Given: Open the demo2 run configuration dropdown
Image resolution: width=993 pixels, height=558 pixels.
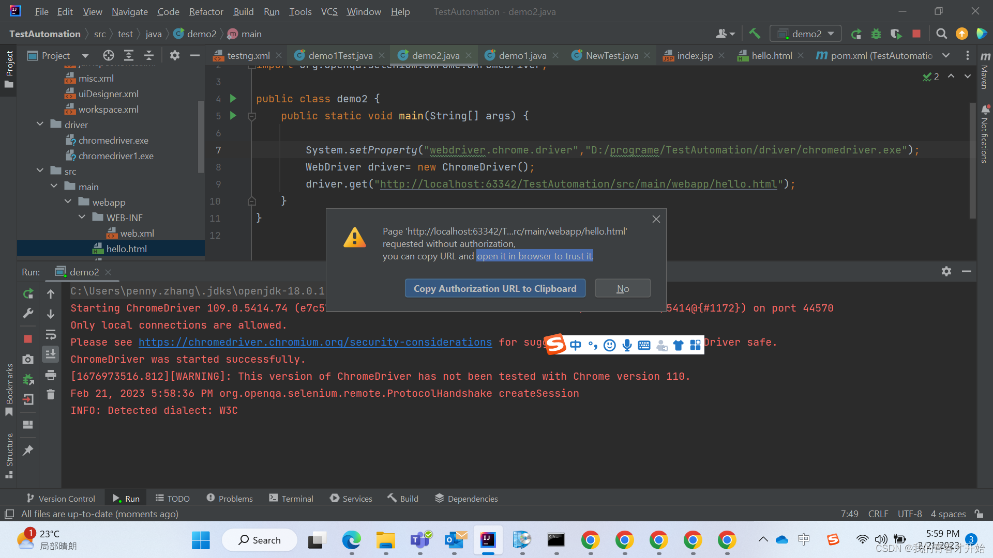Looking at the screenshot, I should tap(806, 34).
